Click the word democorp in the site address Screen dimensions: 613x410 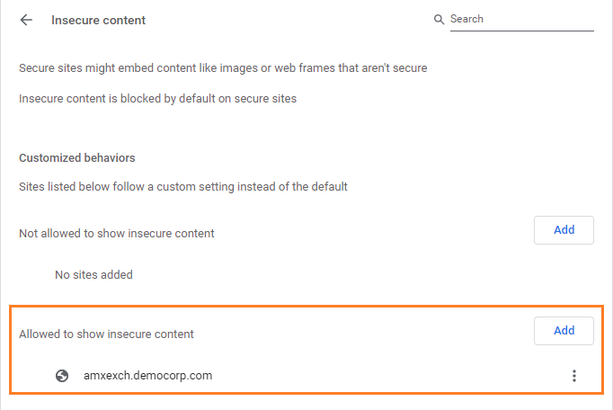pos(156,376)
